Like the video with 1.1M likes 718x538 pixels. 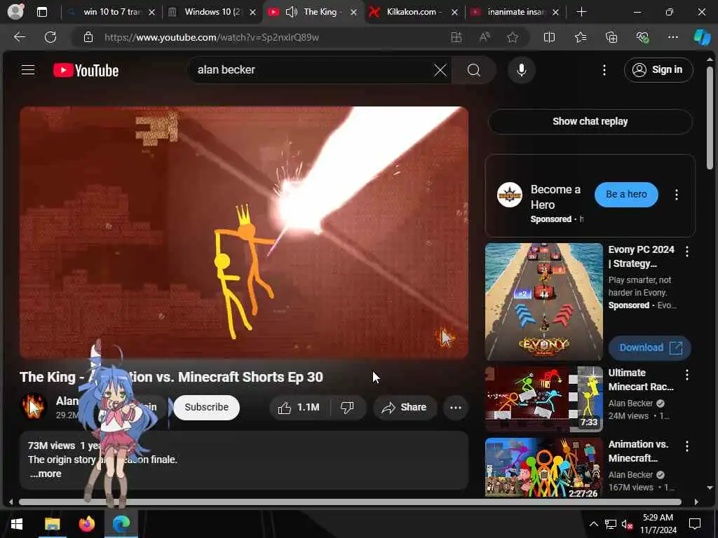pyautogui.click(x=299, y=407)
